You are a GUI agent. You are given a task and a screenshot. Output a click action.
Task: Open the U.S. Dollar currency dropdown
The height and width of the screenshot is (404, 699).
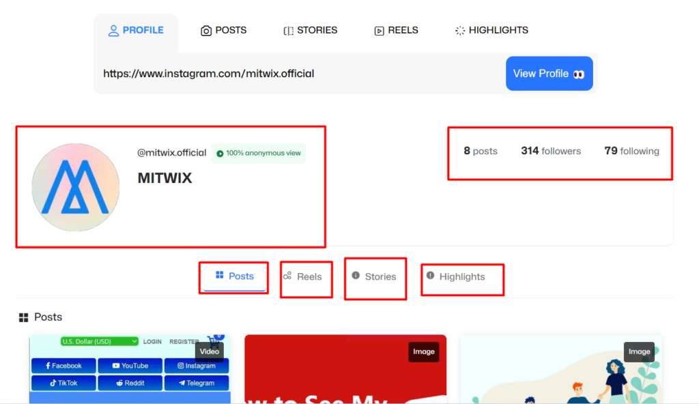pyautogui.click(x=99, y=341)
